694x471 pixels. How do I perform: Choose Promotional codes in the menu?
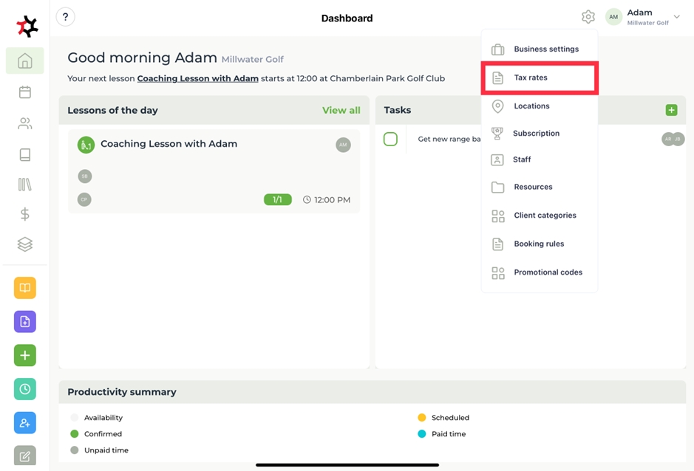548,272
